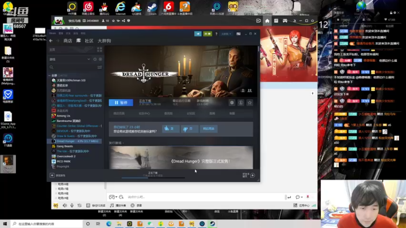Click Steam icon in taskbar

click(x=212, y=224)
